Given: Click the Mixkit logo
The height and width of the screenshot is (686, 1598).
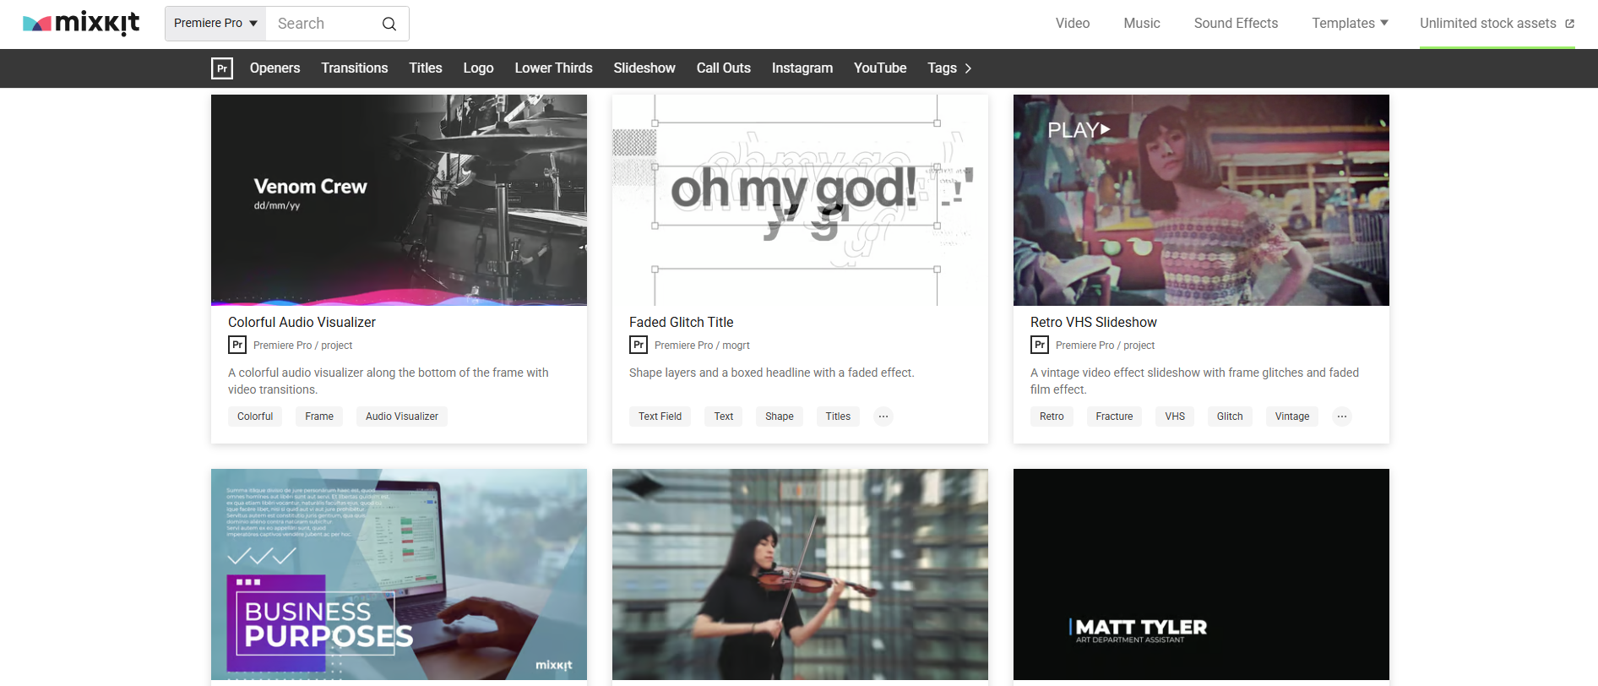Looking at the screenshot, I should pyautogui.click(x=81, y=24).
